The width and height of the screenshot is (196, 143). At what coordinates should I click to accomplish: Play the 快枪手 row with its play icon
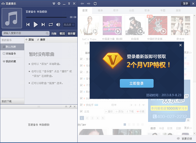click(x=132, y=105)
